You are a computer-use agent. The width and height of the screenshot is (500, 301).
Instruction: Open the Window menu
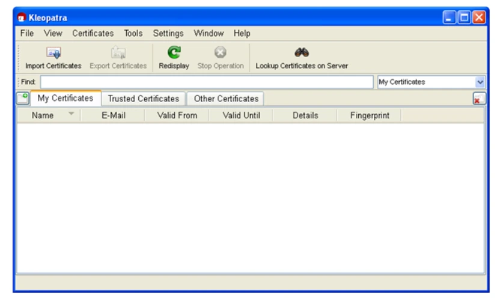209,33
